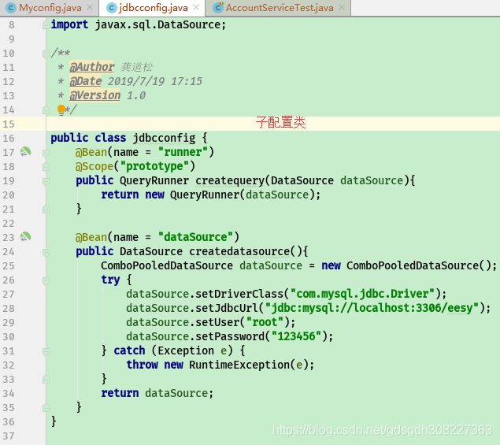500x445 pixels.
Task: Click RuntimeException on line 32
Action: click(x=239, y=365)
